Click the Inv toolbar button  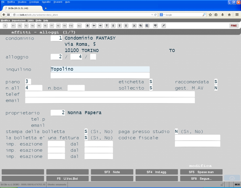click(79, 26)
